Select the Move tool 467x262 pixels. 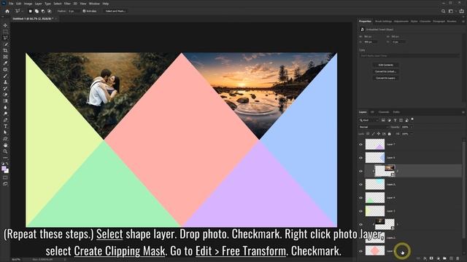pos(5,25)
